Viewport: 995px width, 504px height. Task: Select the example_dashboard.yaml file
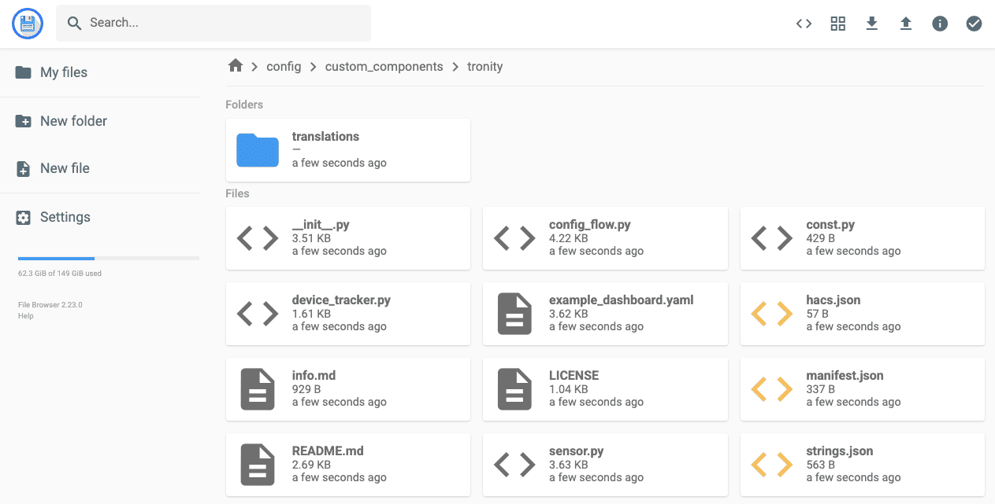(604, 313)
